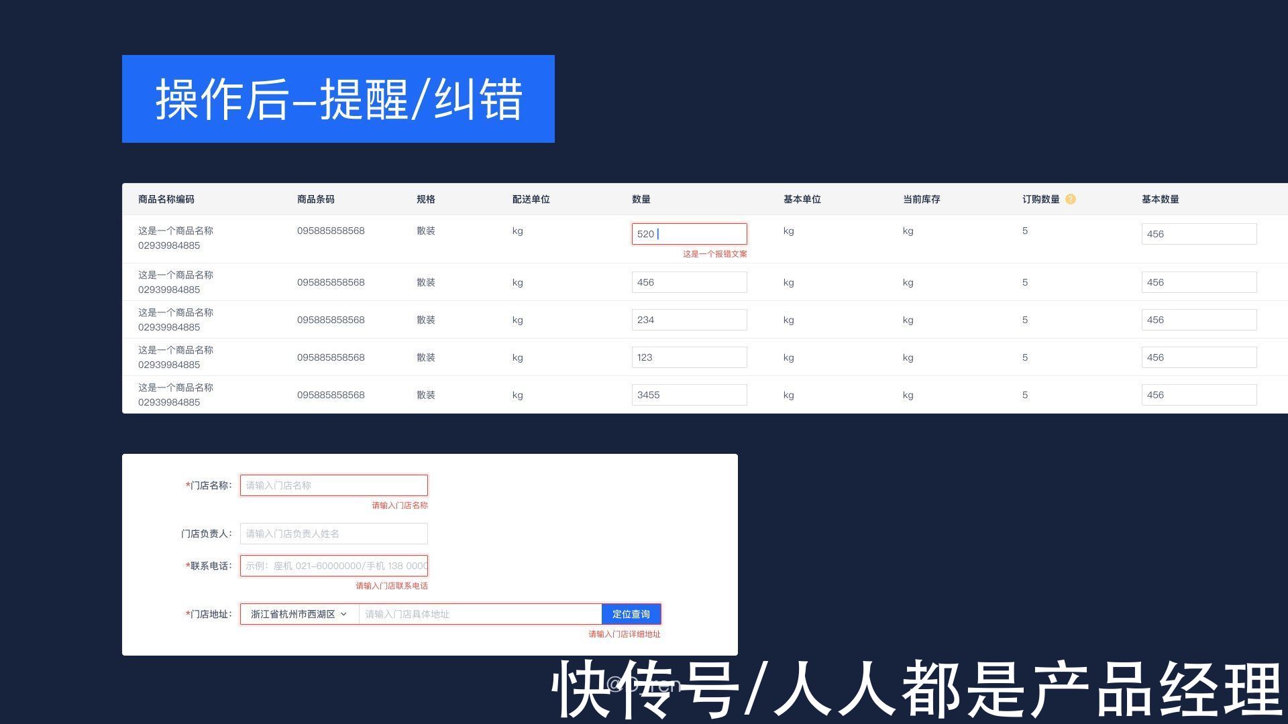The height and width of the screenshot is (724, 1288).
Task: Focus the 门店负责人 input field
Action: (334, 534)
